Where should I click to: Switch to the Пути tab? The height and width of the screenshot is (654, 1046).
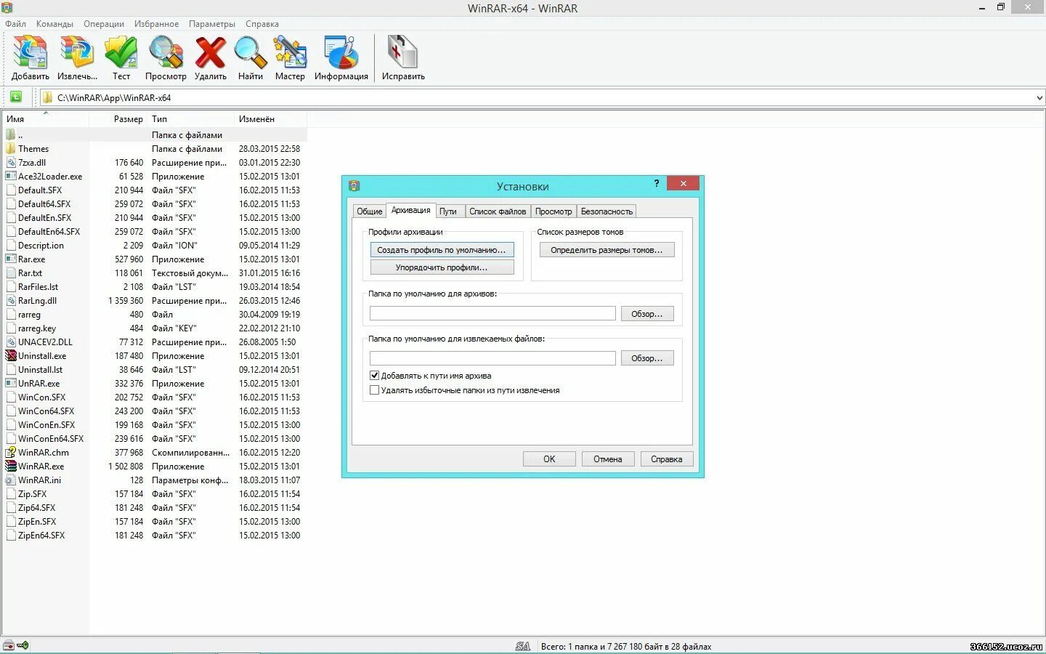point(448,211)
